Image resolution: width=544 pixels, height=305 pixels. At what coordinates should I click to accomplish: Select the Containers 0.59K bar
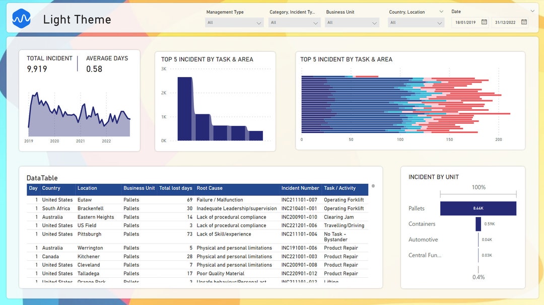(478, 223)
